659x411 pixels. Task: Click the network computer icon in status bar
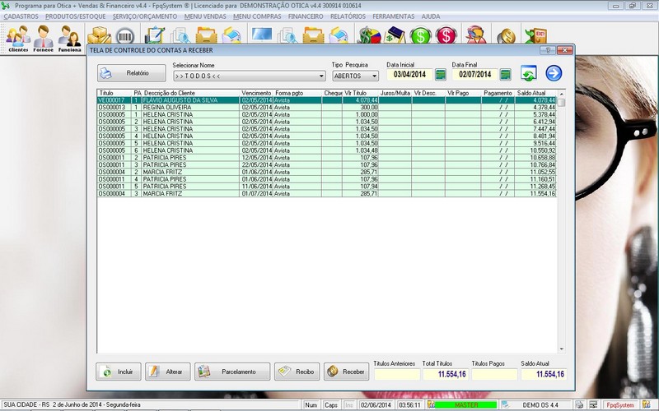(593, 405)
